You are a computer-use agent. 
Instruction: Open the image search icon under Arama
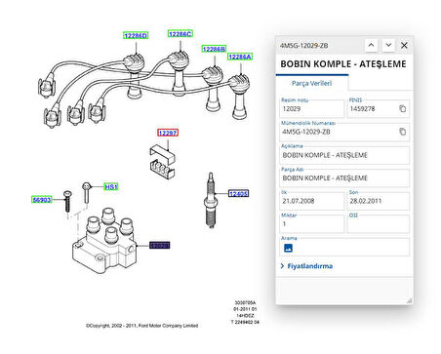288,248
